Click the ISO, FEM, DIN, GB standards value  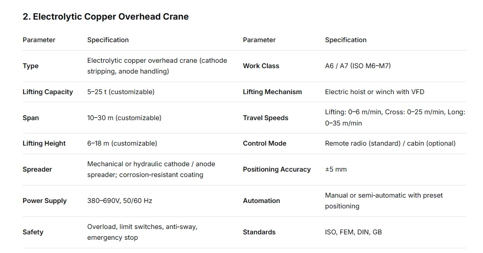[x=353, y=232]
